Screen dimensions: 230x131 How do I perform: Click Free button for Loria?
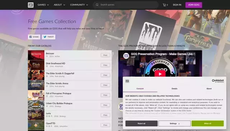click(105, 115)
